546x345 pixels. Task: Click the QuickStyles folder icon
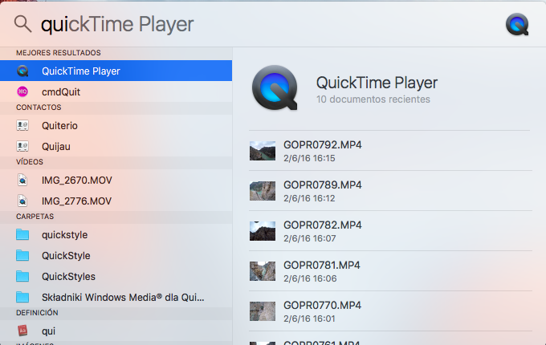tap(22, 277)
